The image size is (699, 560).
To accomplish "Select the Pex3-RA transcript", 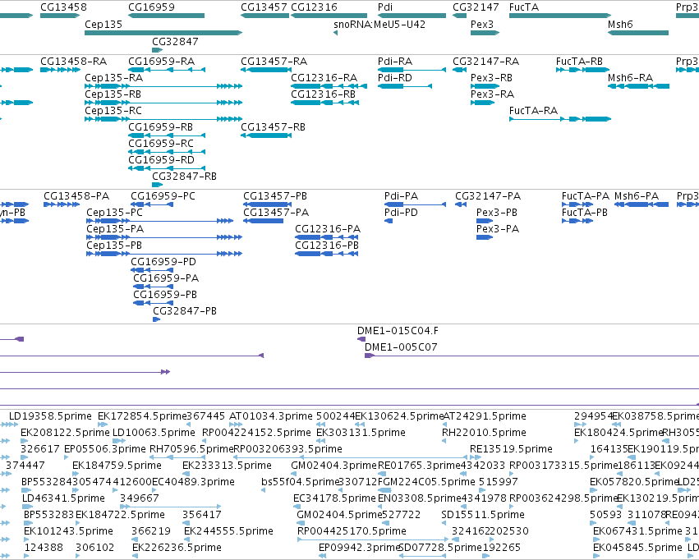I will coord(483,103).
